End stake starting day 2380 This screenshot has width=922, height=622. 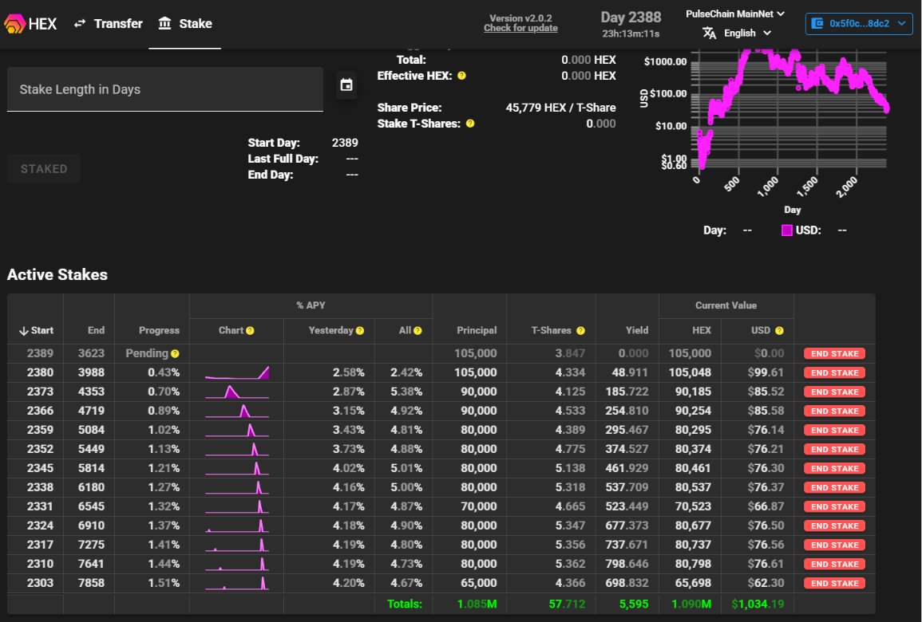click(x=834, y=373)
